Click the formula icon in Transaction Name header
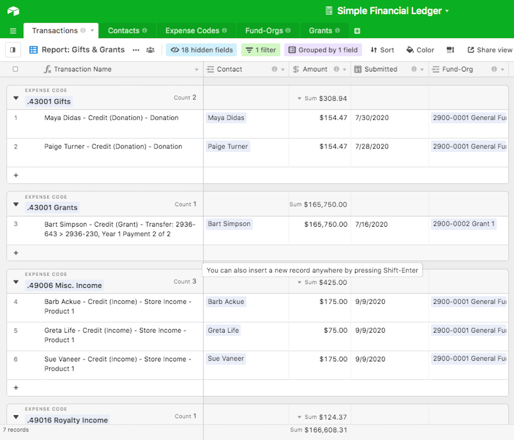The height and width of the screenshot is (440, 514). (47, 69)
